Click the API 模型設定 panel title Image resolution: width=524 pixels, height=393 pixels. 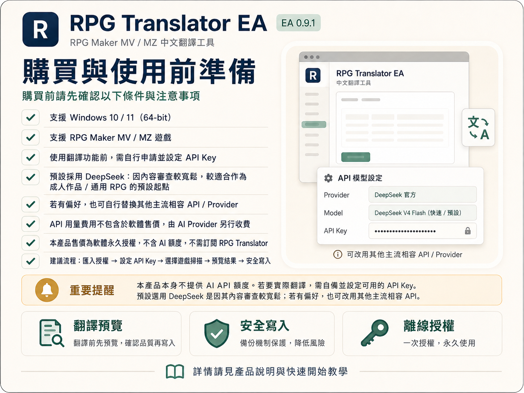360,178
